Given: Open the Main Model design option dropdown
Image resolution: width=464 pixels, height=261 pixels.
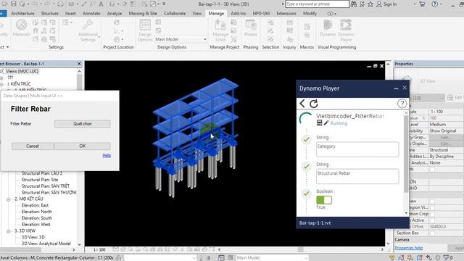Looking at the screenshot, I should pos(181,39).
